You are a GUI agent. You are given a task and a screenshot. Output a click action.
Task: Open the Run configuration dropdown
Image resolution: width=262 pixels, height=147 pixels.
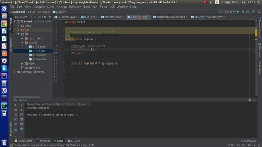point(229,12)
